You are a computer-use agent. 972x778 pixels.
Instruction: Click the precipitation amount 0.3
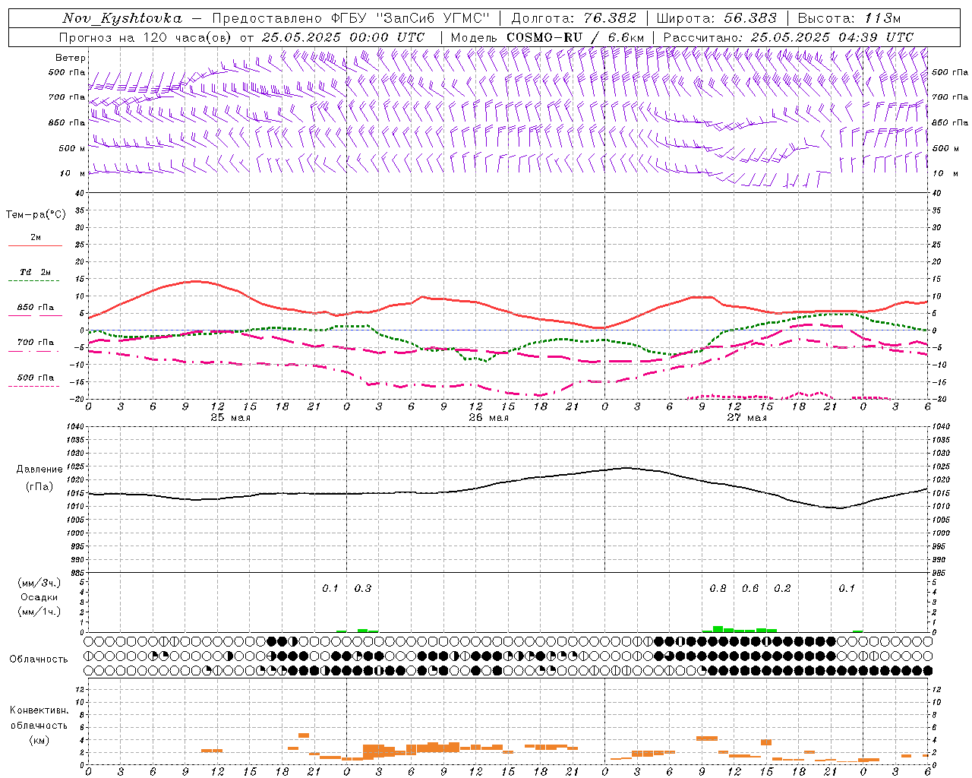click(x=363, y=588)
